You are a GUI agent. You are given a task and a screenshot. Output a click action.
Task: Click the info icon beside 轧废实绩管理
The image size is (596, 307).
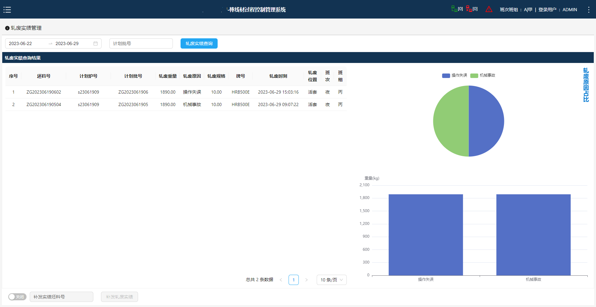(7, 28)
